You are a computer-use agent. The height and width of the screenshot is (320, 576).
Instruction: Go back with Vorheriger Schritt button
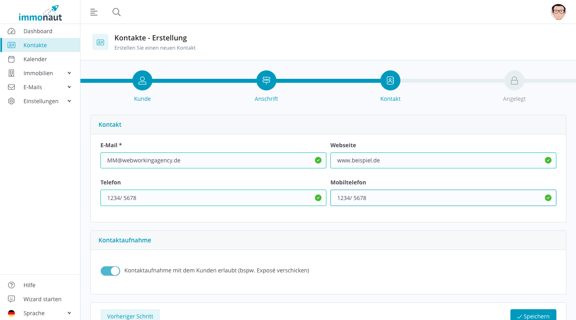pyautogui.click(x=130, y=316)
